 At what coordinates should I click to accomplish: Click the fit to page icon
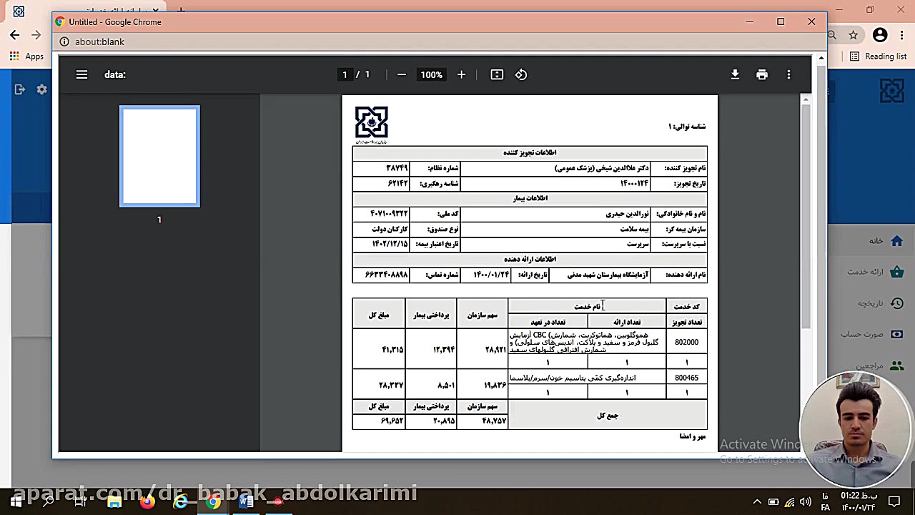[x=497, y=74]
